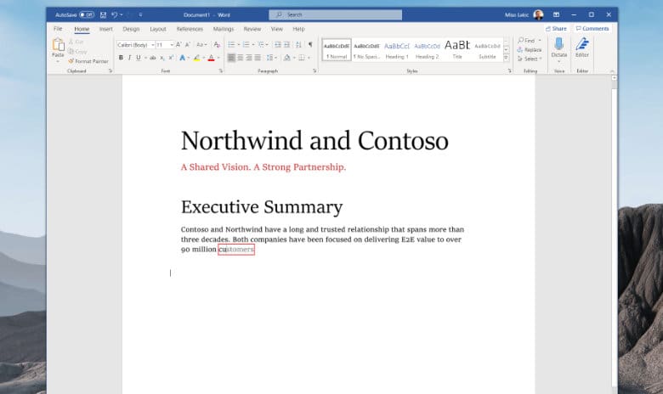Switch to the References tab

coord(190,29)
